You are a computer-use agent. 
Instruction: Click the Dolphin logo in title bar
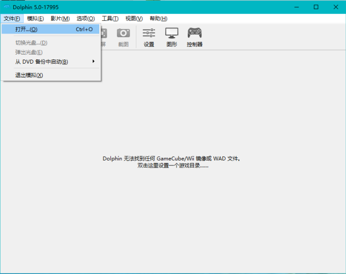(7, 7)
